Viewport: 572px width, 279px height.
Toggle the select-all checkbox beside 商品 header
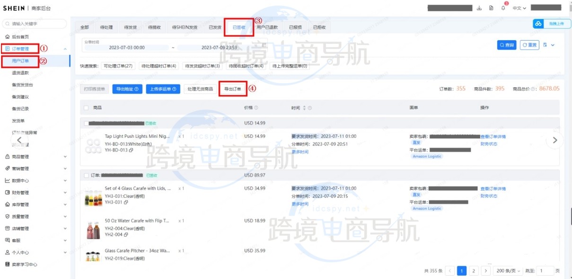pos(86,108)
